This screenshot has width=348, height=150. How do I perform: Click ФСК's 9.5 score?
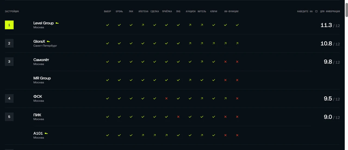[328, 99]
